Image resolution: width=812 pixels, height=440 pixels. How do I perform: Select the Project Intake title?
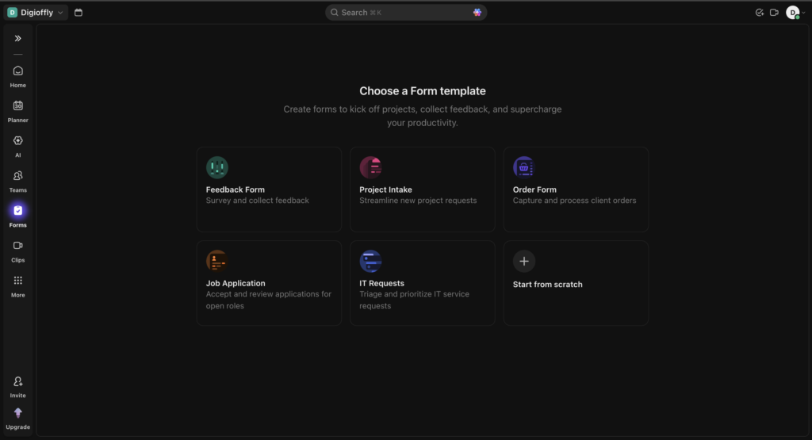(386, 189)
